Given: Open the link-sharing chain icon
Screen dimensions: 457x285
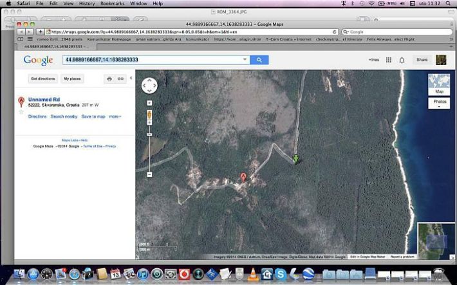Looking at the screenshot, I should (x=120, y=78).
